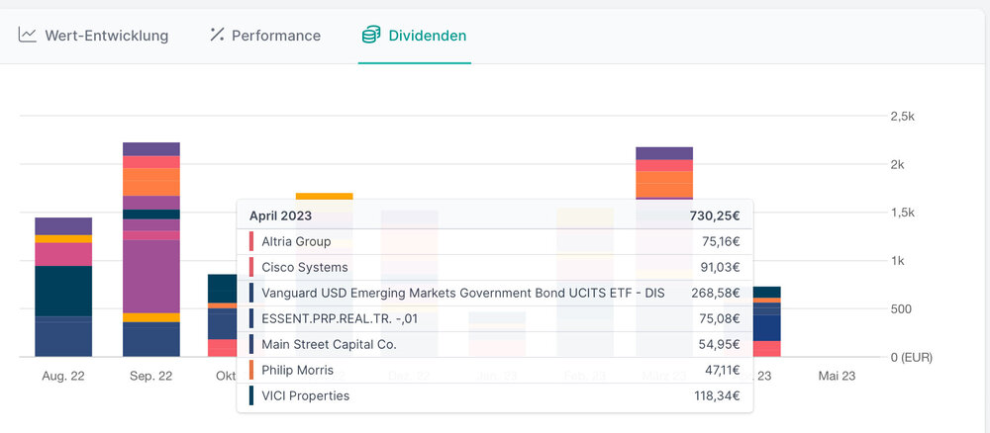Select the Vanguard USD Emerging Markets ETF name
The height and width of the screenshot is (433, 990).
pyautogui.click(x=462, y=293)
